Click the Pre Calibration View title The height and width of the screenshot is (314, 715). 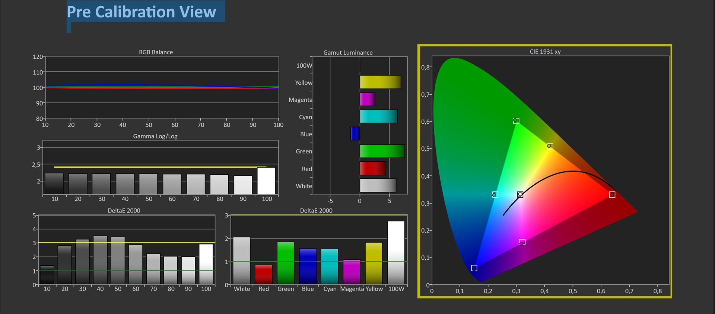[142, 12]
